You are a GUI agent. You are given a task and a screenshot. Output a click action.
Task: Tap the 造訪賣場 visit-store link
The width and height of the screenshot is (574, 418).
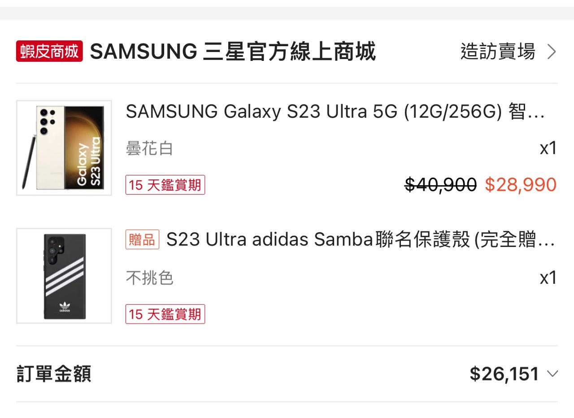[498, 52]
